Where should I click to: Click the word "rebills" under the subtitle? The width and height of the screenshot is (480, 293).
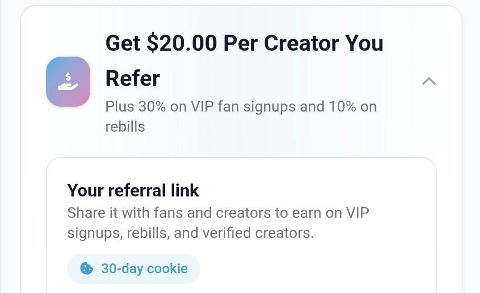(x=125, y=126)
